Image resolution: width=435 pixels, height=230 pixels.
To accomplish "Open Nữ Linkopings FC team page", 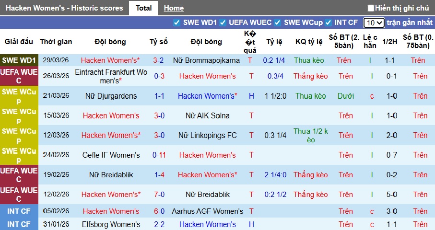I will (x=207, y=135).
